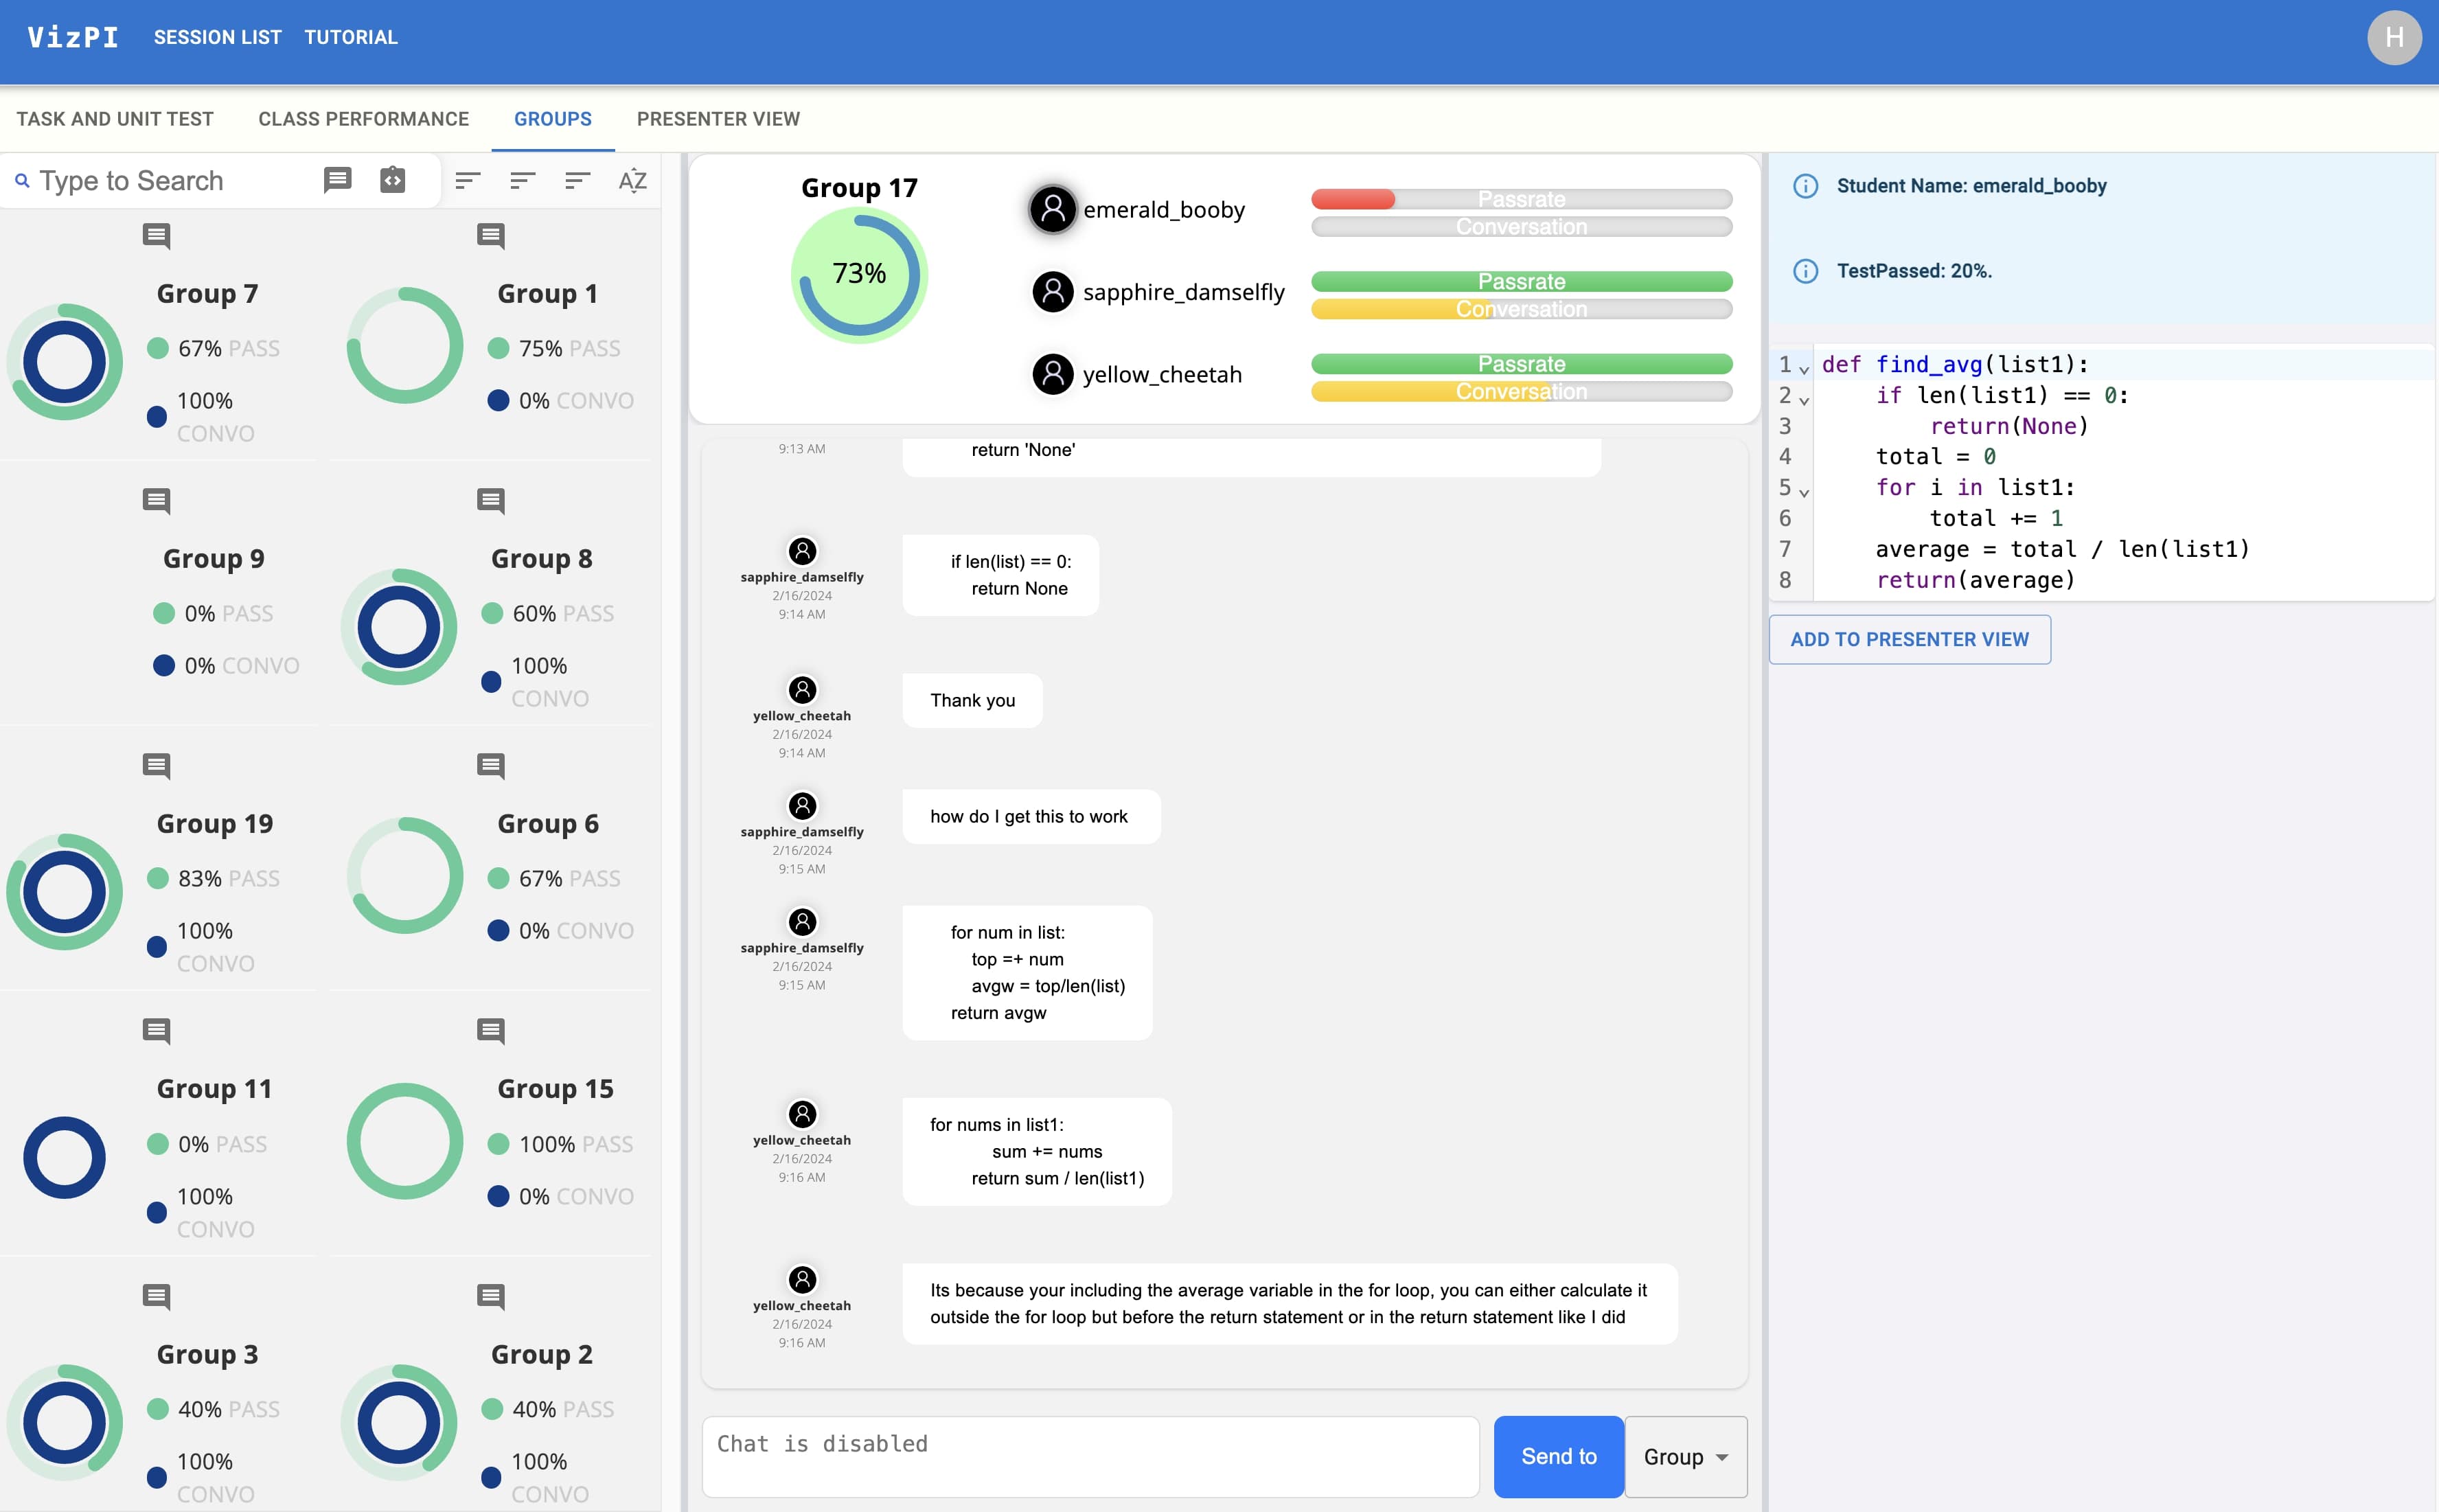
Task: Open chat icon above Group 19
Action: [156, 767]
